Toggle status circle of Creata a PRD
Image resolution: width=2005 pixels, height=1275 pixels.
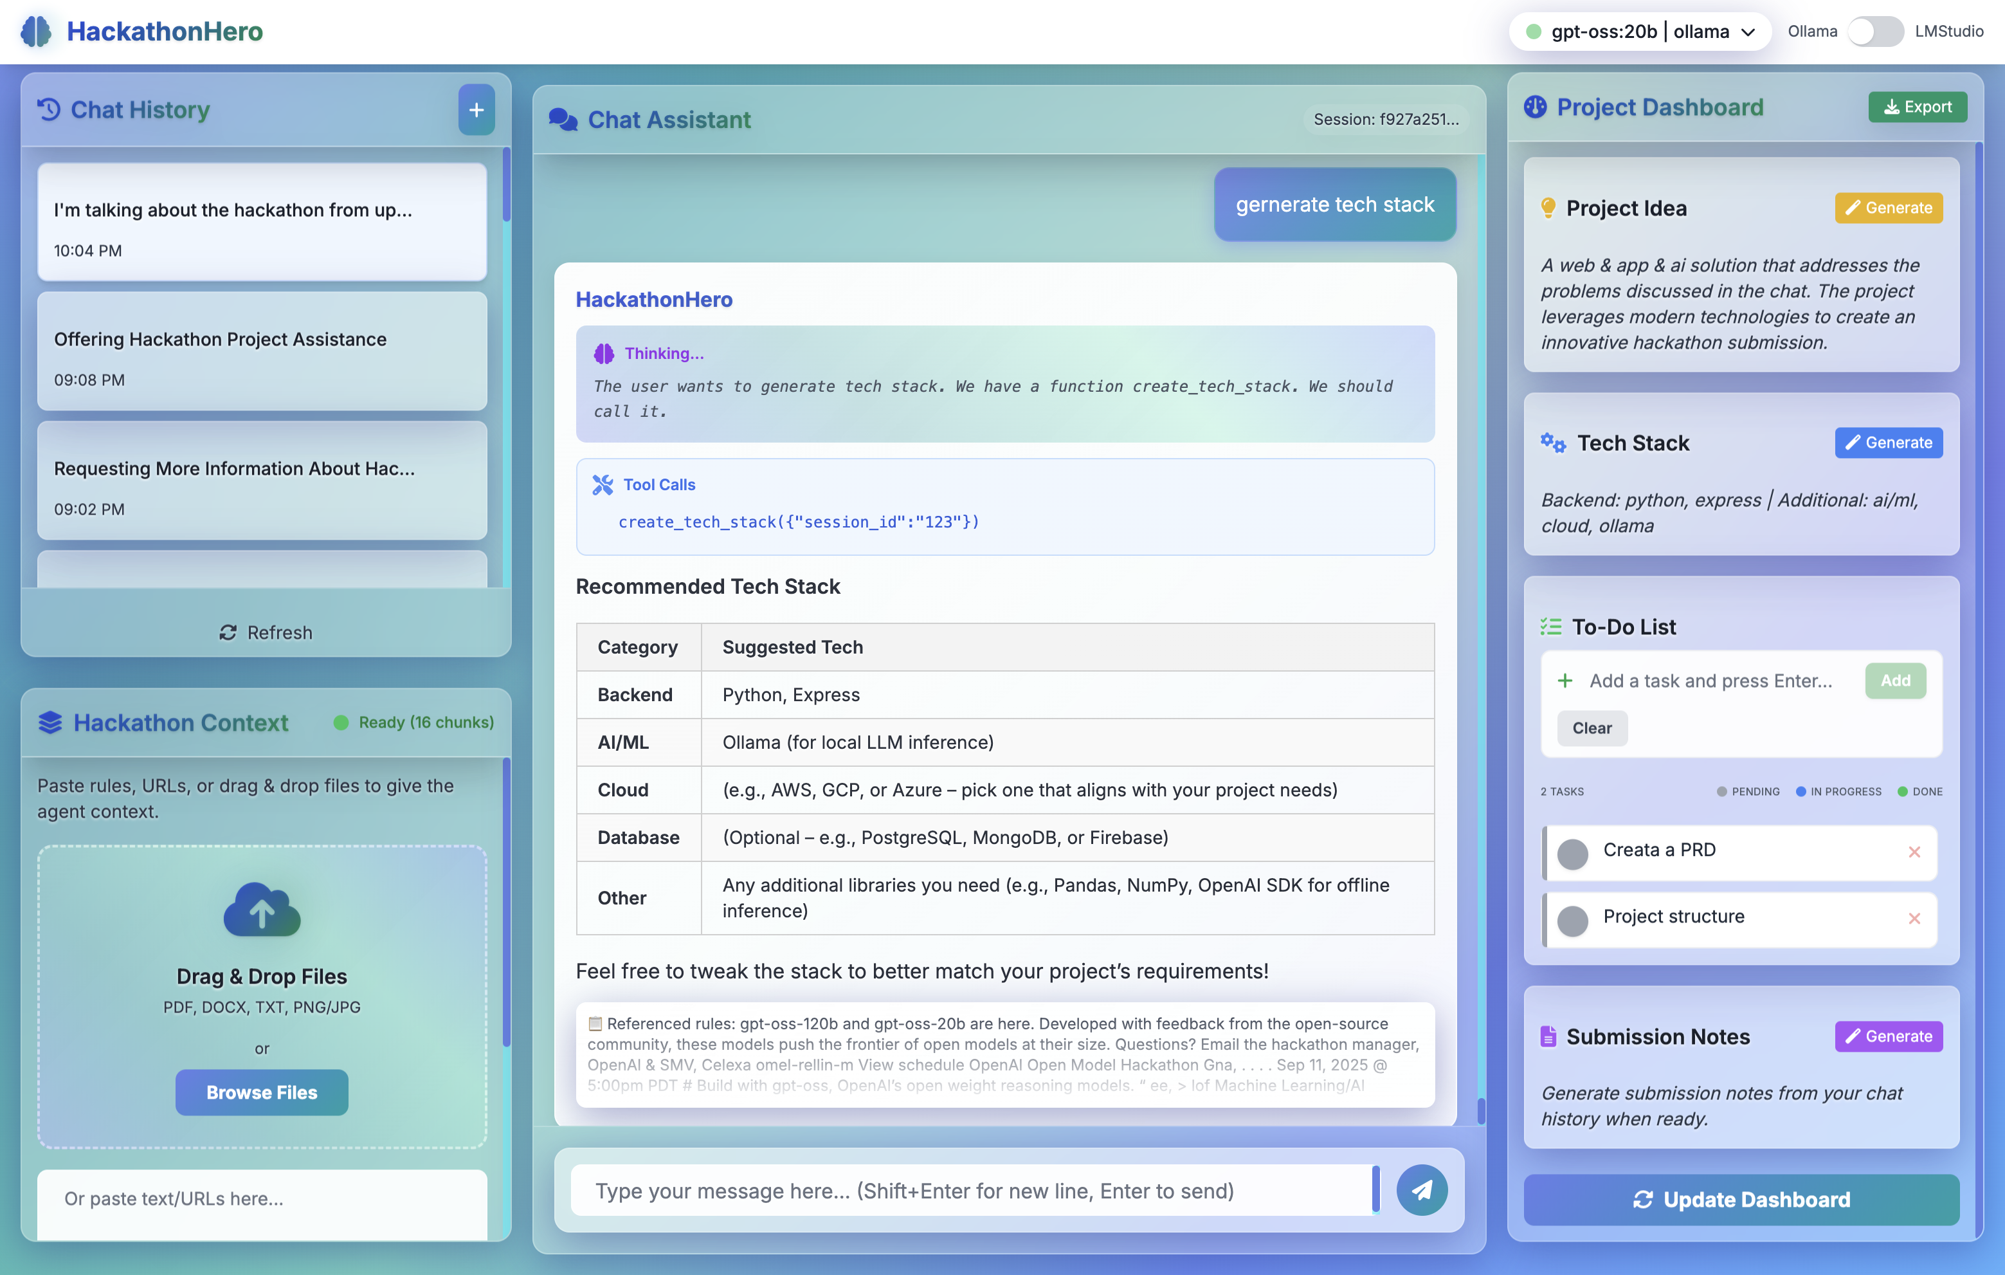1572,854
